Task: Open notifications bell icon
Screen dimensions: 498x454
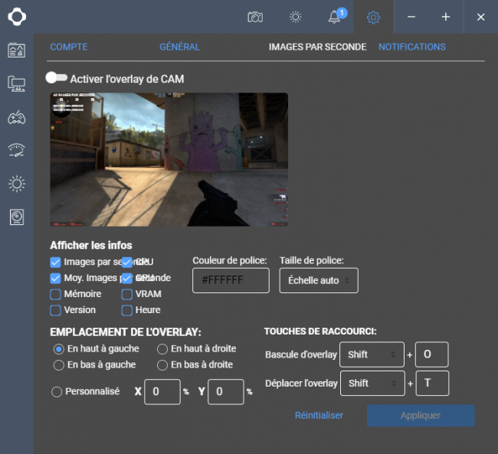Action: pos(334,17)
